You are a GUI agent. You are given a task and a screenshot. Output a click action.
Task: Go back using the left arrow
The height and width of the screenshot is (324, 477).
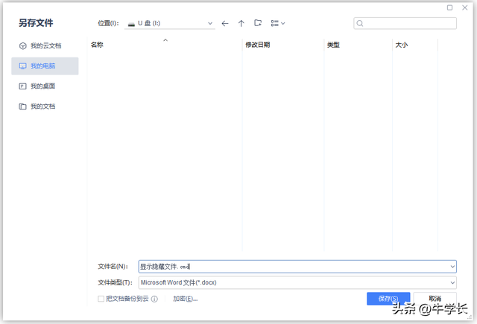(225, 23)
